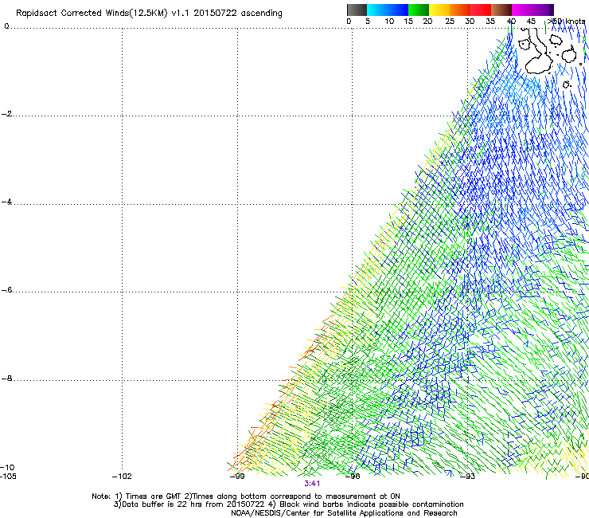Click the largest Galapagos island outline
This screenshot has height=518, width=589.
point(538,53)
